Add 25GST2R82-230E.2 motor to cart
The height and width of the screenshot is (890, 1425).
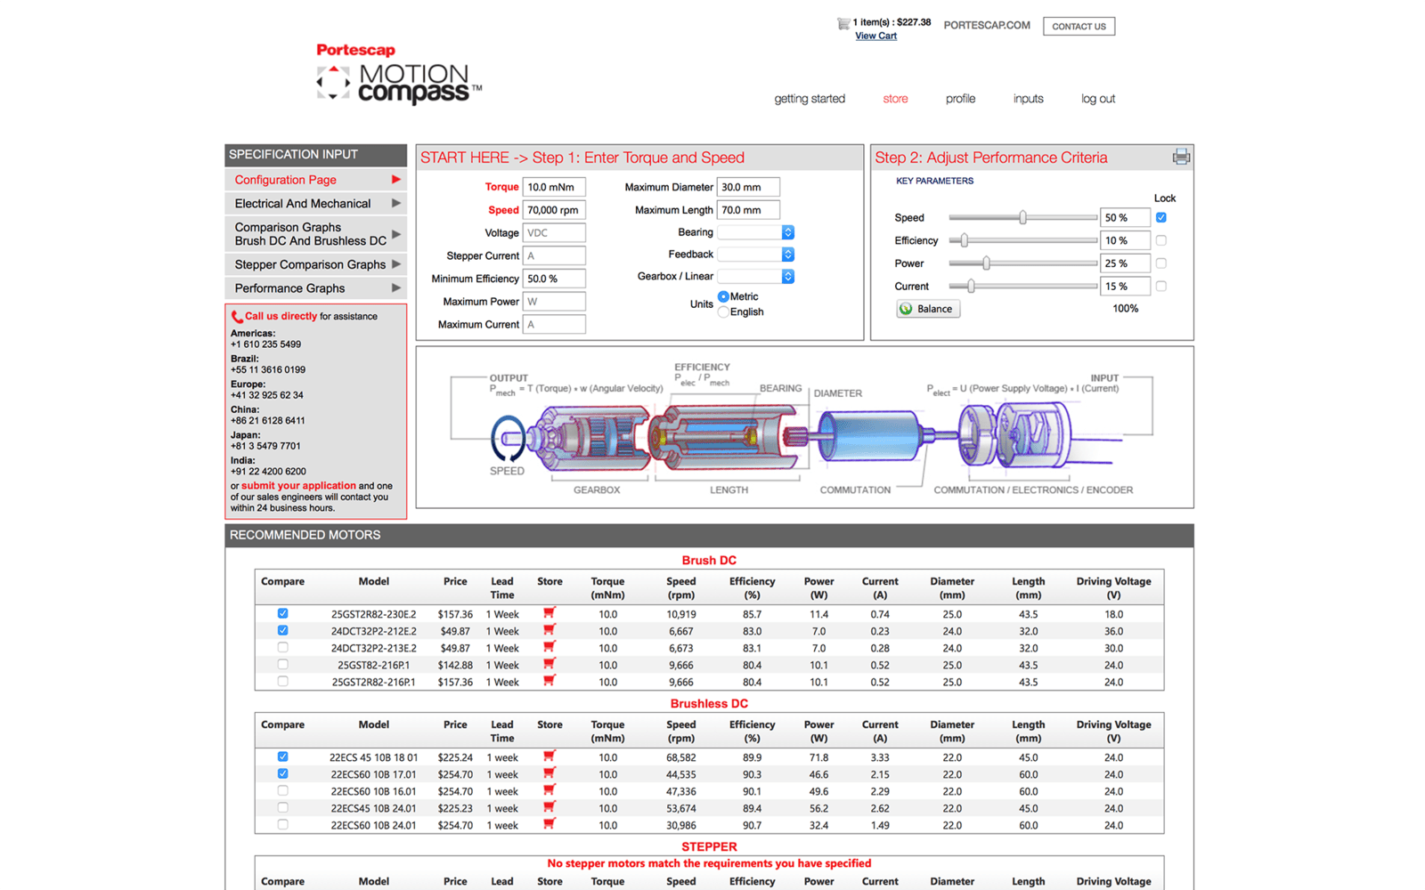(x=550, y=613)
